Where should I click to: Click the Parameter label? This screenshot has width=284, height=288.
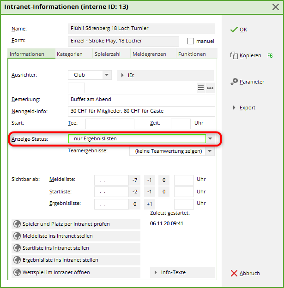point(252,82)
